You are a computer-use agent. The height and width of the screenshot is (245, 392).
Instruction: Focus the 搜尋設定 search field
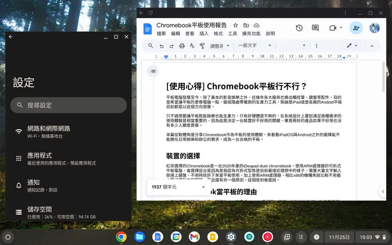68,105
